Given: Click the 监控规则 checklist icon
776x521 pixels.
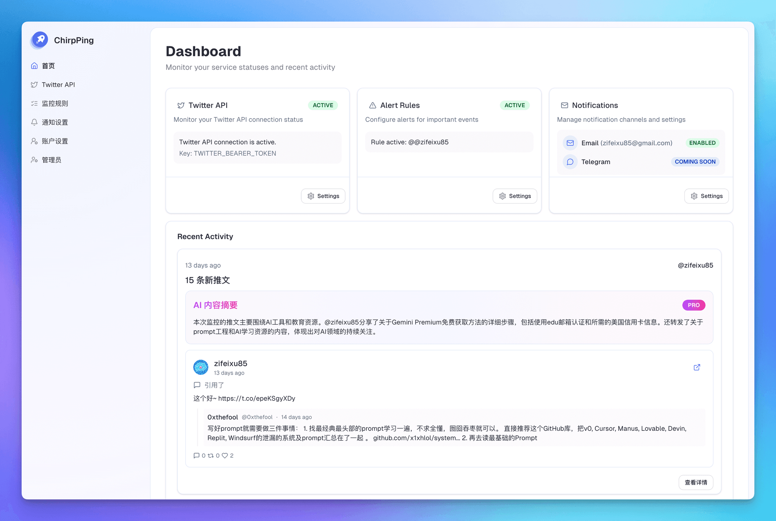Looking at the screenshot, I should click(x=34, y=103).
